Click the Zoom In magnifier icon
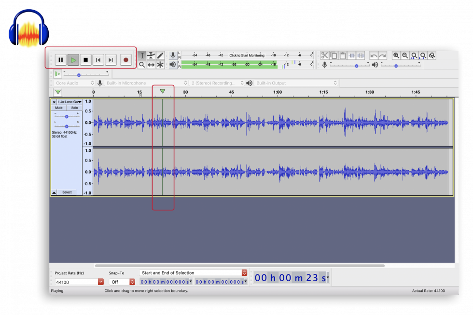Screen dimensions: 473x315 coord(397,55)
